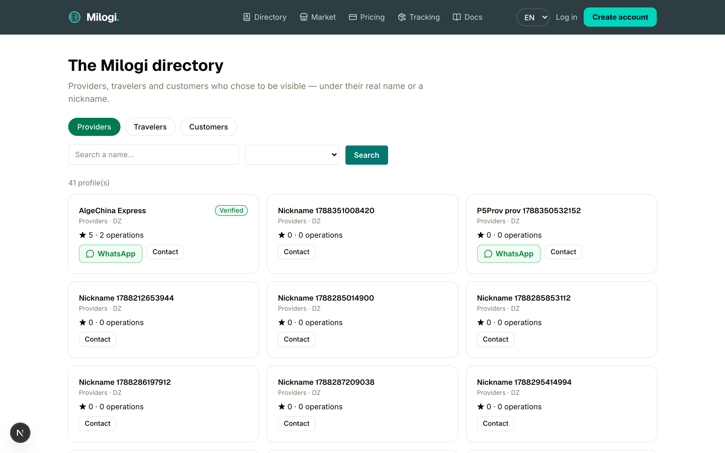Click the Nickname 1788287209038 title
The image size is (725, 453).
click(326, 382)
